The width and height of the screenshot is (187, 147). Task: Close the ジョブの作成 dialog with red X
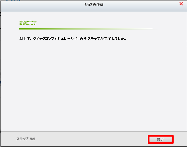tap(181, 4)
